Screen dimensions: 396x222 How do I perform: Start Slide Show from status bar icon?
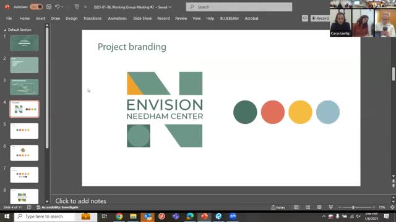[331, 207]
